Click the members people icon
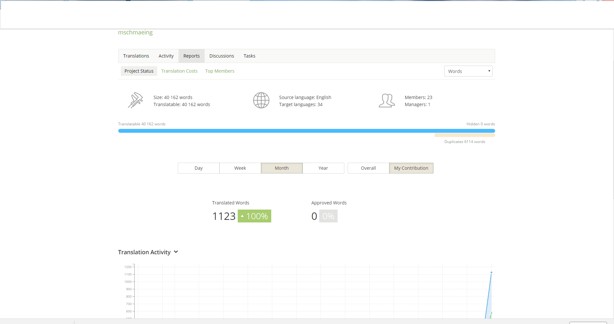Screen dimensions: 614x324 click(x=387, y=100)
